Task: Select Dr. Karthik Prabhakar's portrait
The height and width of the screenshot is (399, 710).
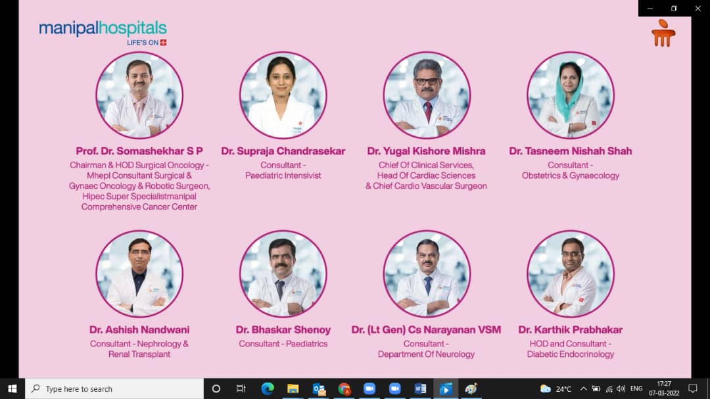Action: coord(571,274)
